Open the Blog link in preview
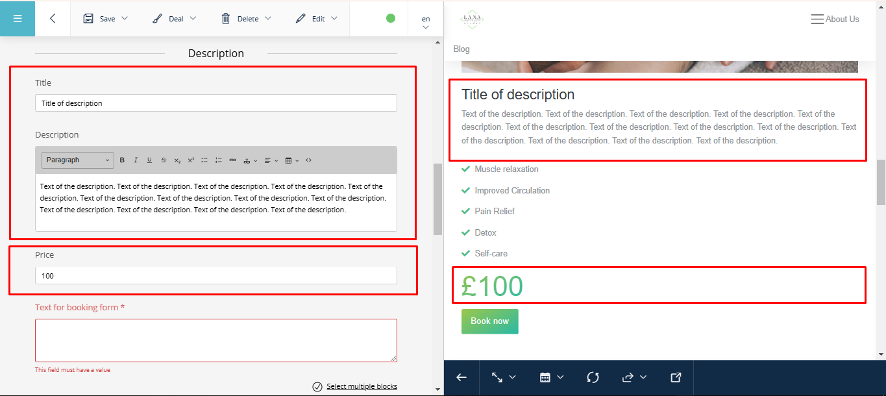 point(461,49)
